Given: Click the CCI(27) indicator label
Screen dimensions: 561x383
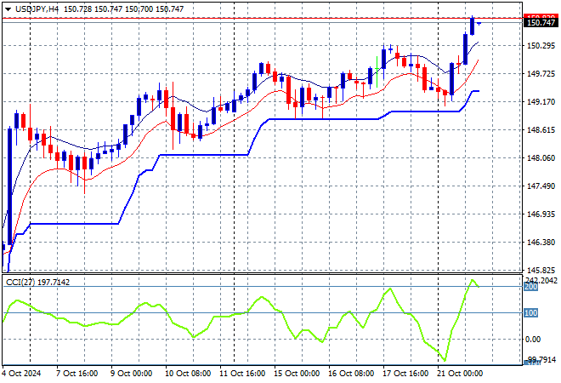Looking at the screenshot, I should (x=17, y=282).
